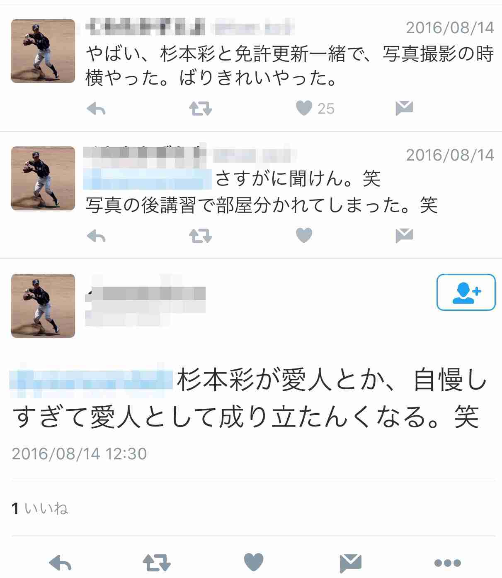Send first tweet via direct message icon
This screenshot has width=502, height=578.
pos(404,108)
